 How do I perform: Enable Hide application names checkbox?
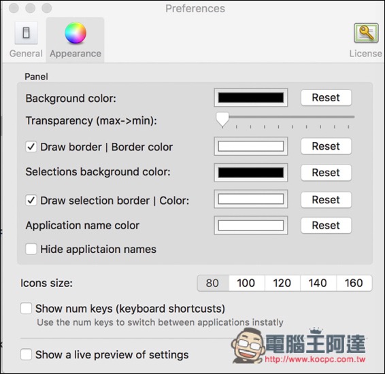point(31,249)
